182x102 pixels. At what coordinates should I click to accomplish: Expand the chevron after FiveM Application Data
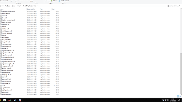click(37, 6)
